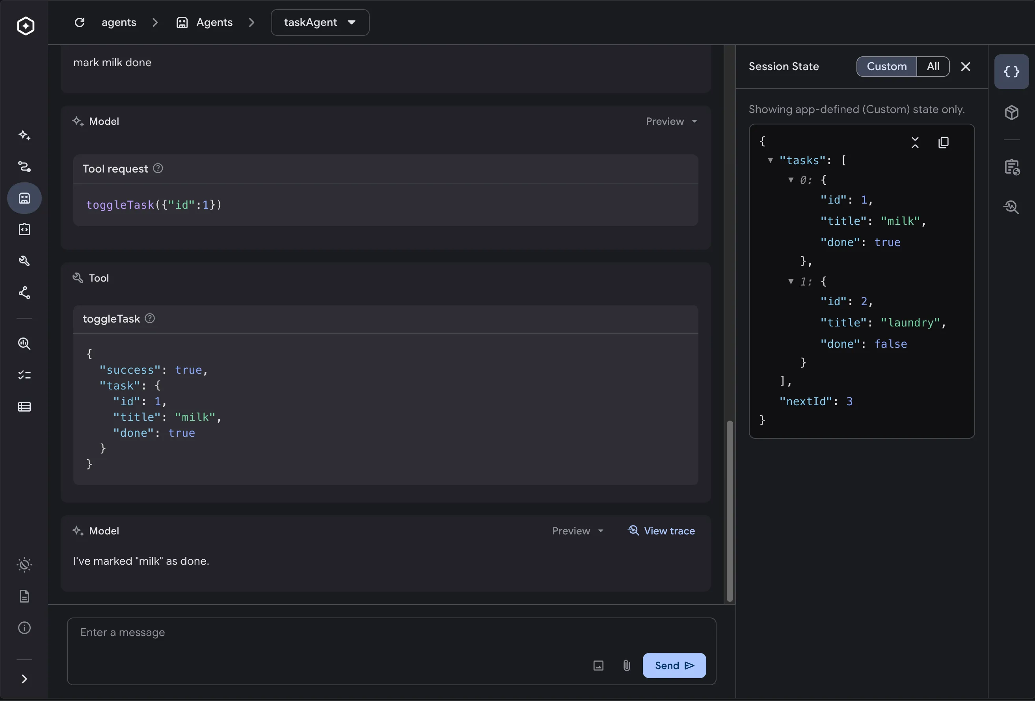Screen dimensions: 1035x701
Task: Open the checklist evaluations icon in sidebar
Action: pyautogui.click(x=24, y=375)
